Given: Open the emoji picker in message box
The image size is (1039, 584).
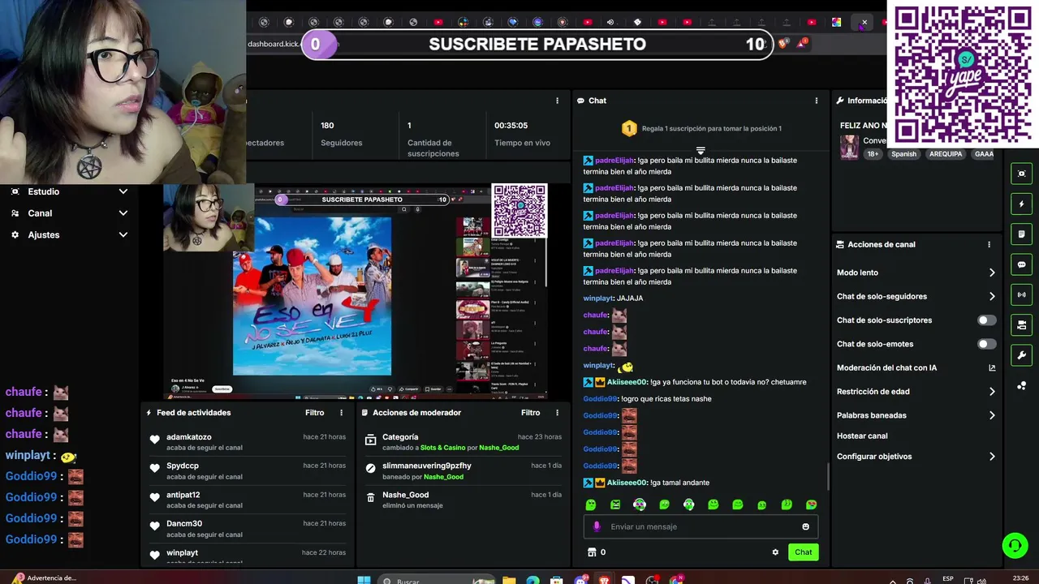Looking at the screenshot, I should [x=805, y=526].
